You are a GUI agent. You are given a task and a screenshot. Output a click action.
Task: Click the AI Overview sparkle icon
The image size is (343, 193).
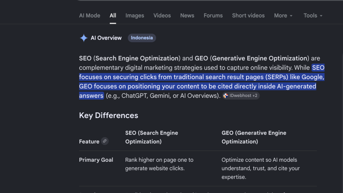tap(84, 38)
